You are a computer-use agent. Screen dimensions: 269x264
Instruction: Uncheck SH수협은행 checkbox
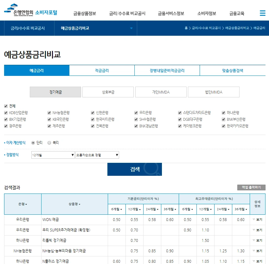click(x=136, y=119)
